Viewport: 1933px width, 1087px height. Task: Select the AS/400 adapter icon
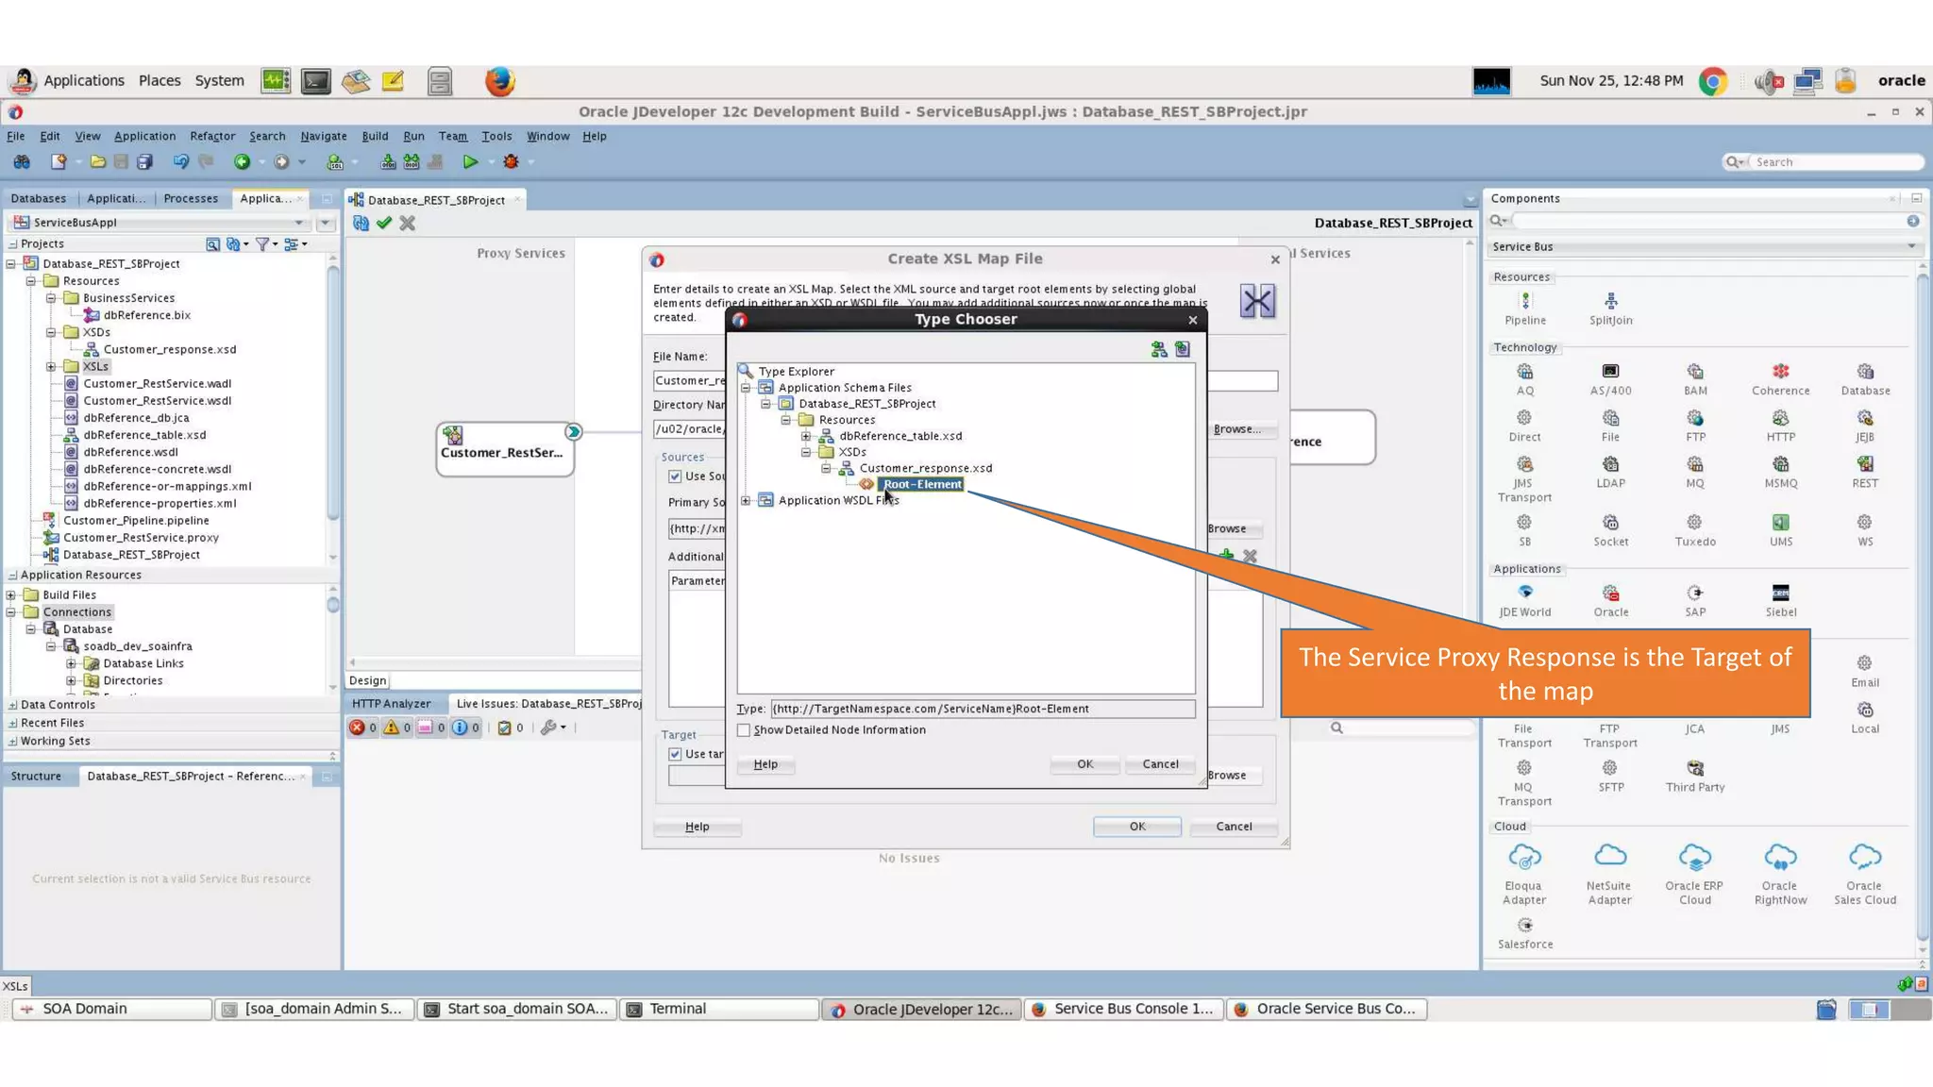click(1610, 372)
